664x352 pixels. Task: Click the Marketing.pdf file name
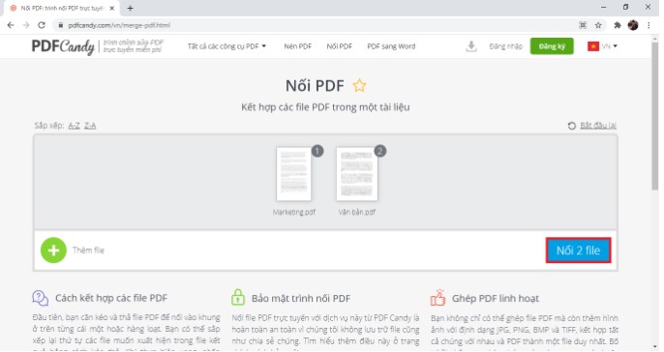tap(294, 213)
